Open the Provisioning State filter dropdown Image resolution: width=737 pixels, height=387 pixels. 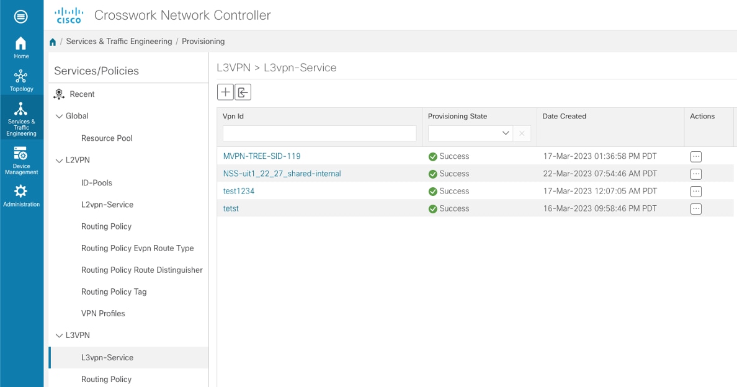[x=506, y=133]
